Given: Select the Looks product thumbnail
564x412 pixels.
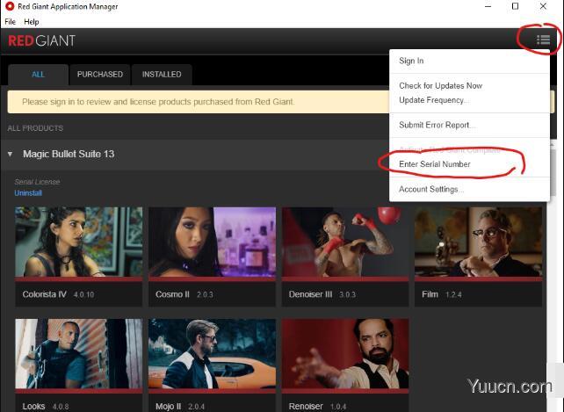Looking at the screenshot, I should pyautogui.click(x=78, y=360).
